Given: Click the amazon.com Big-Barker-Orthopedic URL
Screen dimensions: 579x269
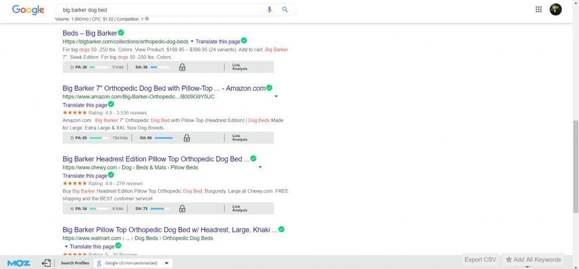Looking at the screenshot, I should click(138, 97).
